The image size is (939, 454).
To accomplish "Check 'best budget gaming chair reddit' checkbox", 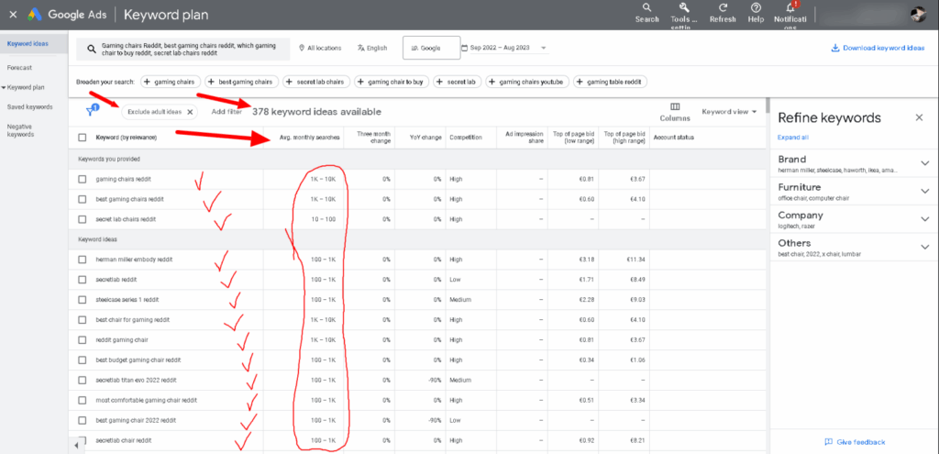I will 82,360.
